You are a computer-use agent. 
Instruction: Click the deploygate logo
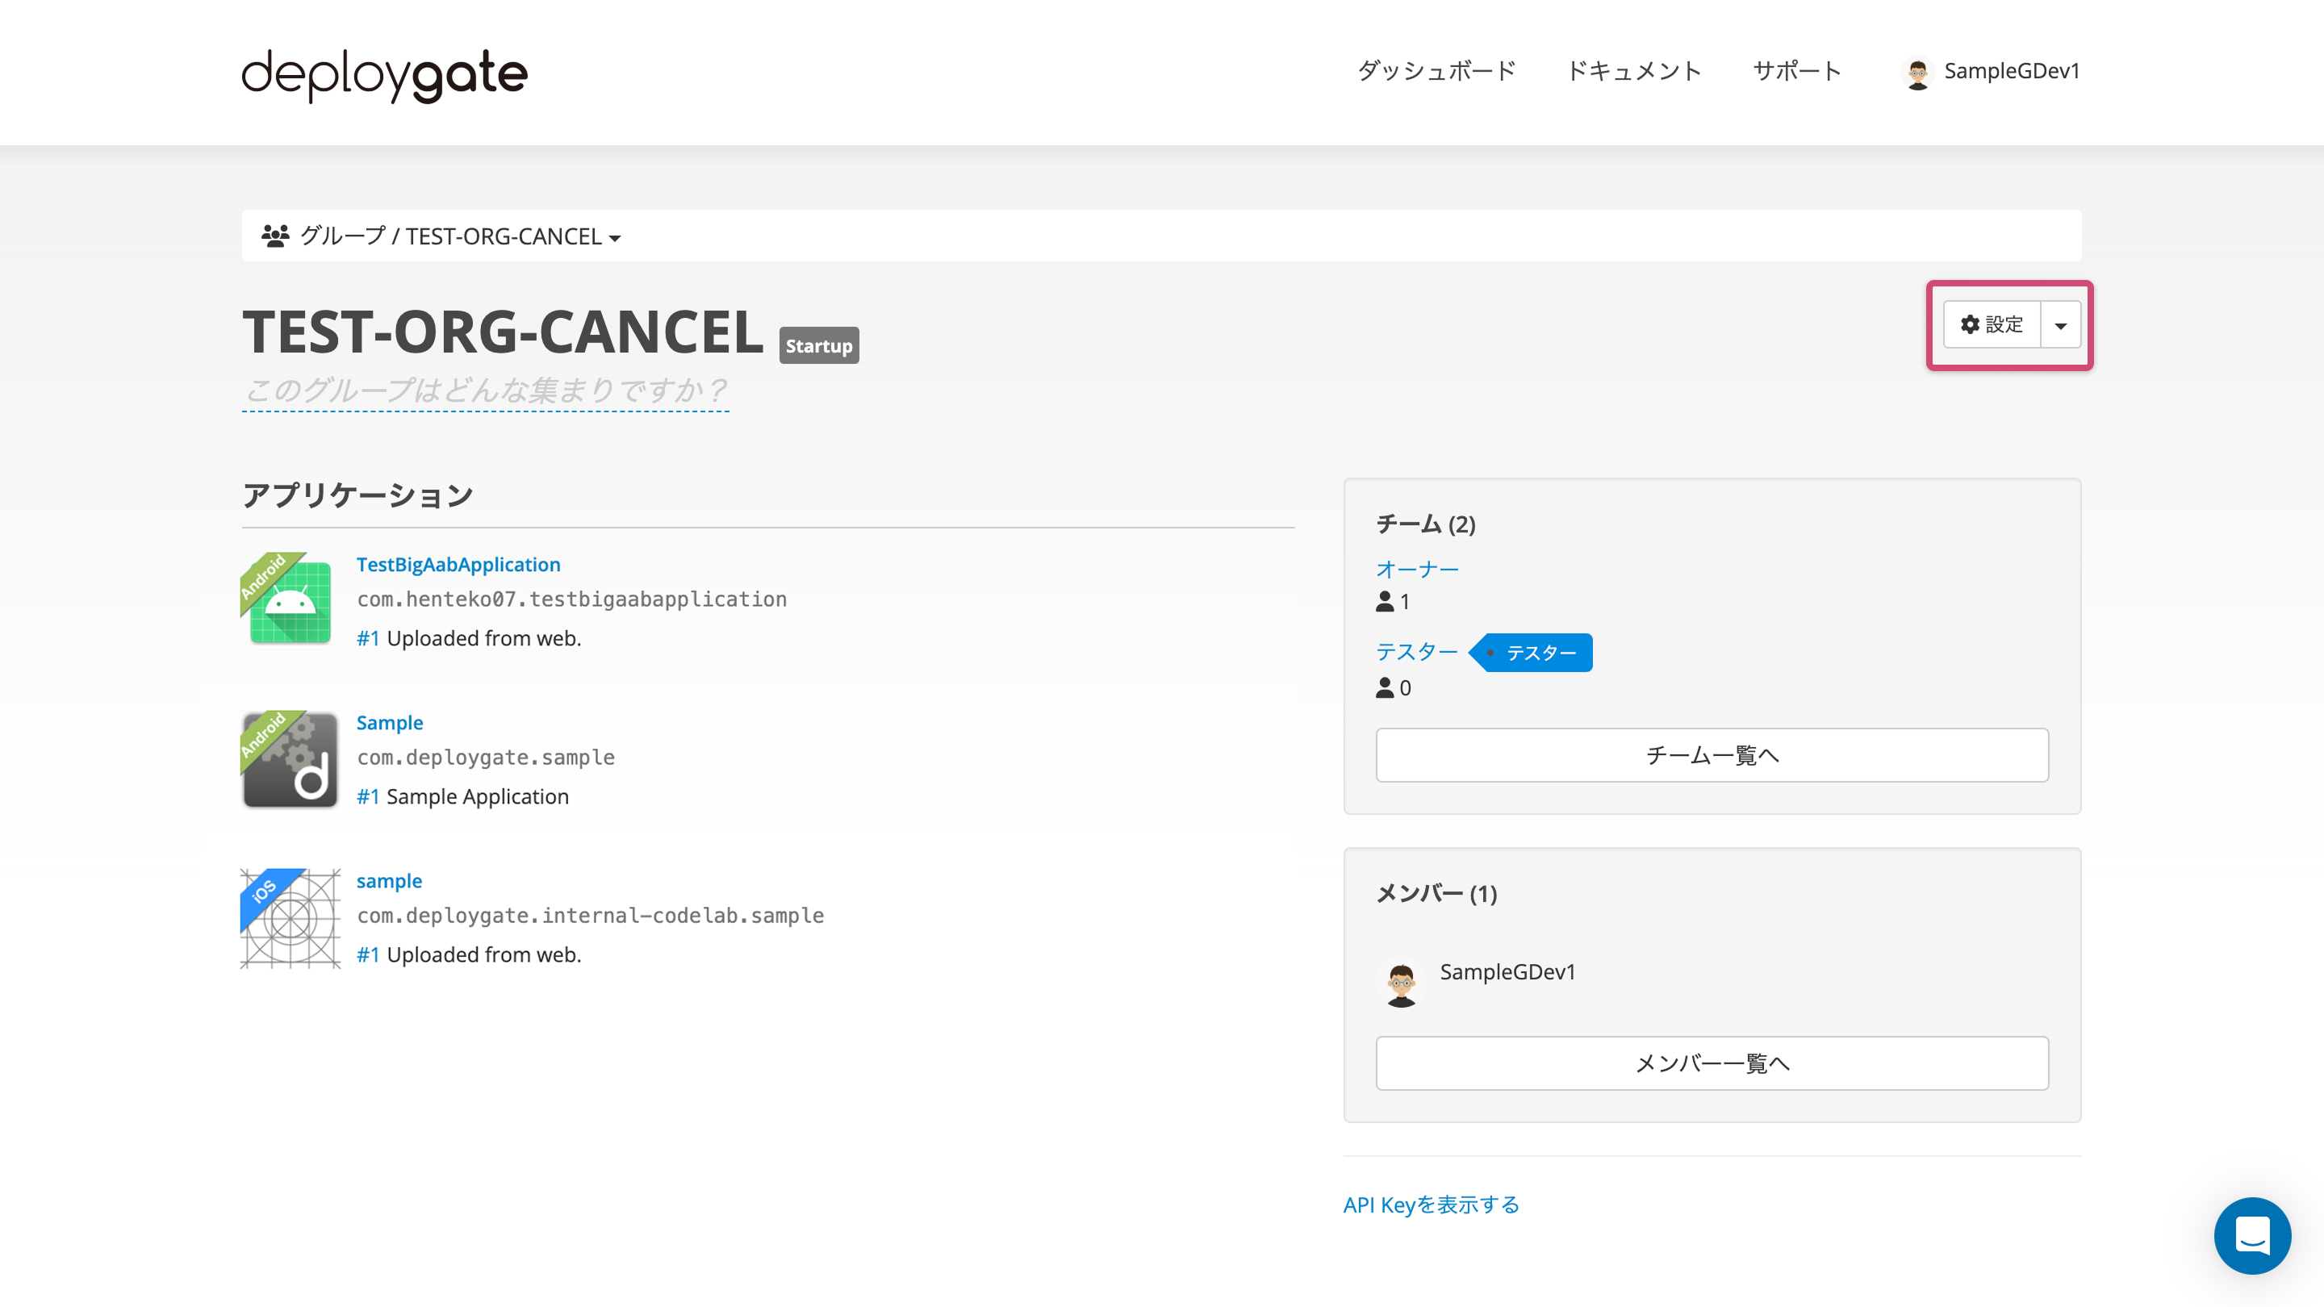coord(382,75)
